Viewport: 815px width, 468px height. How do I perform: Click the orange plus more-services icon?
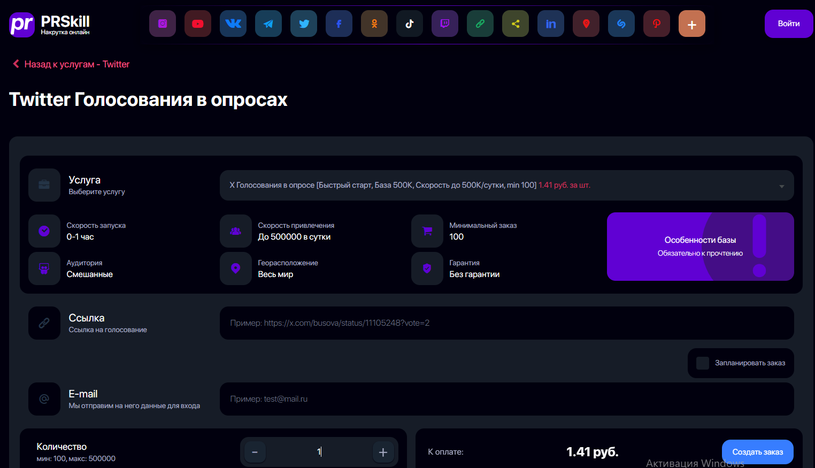pyautogui.click(x=692, y=24)
